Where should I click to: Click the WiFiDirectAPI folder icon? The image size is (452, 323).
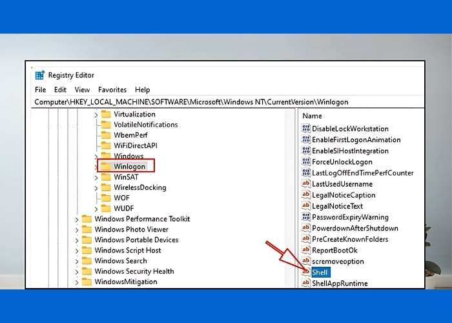click(107, 145)
